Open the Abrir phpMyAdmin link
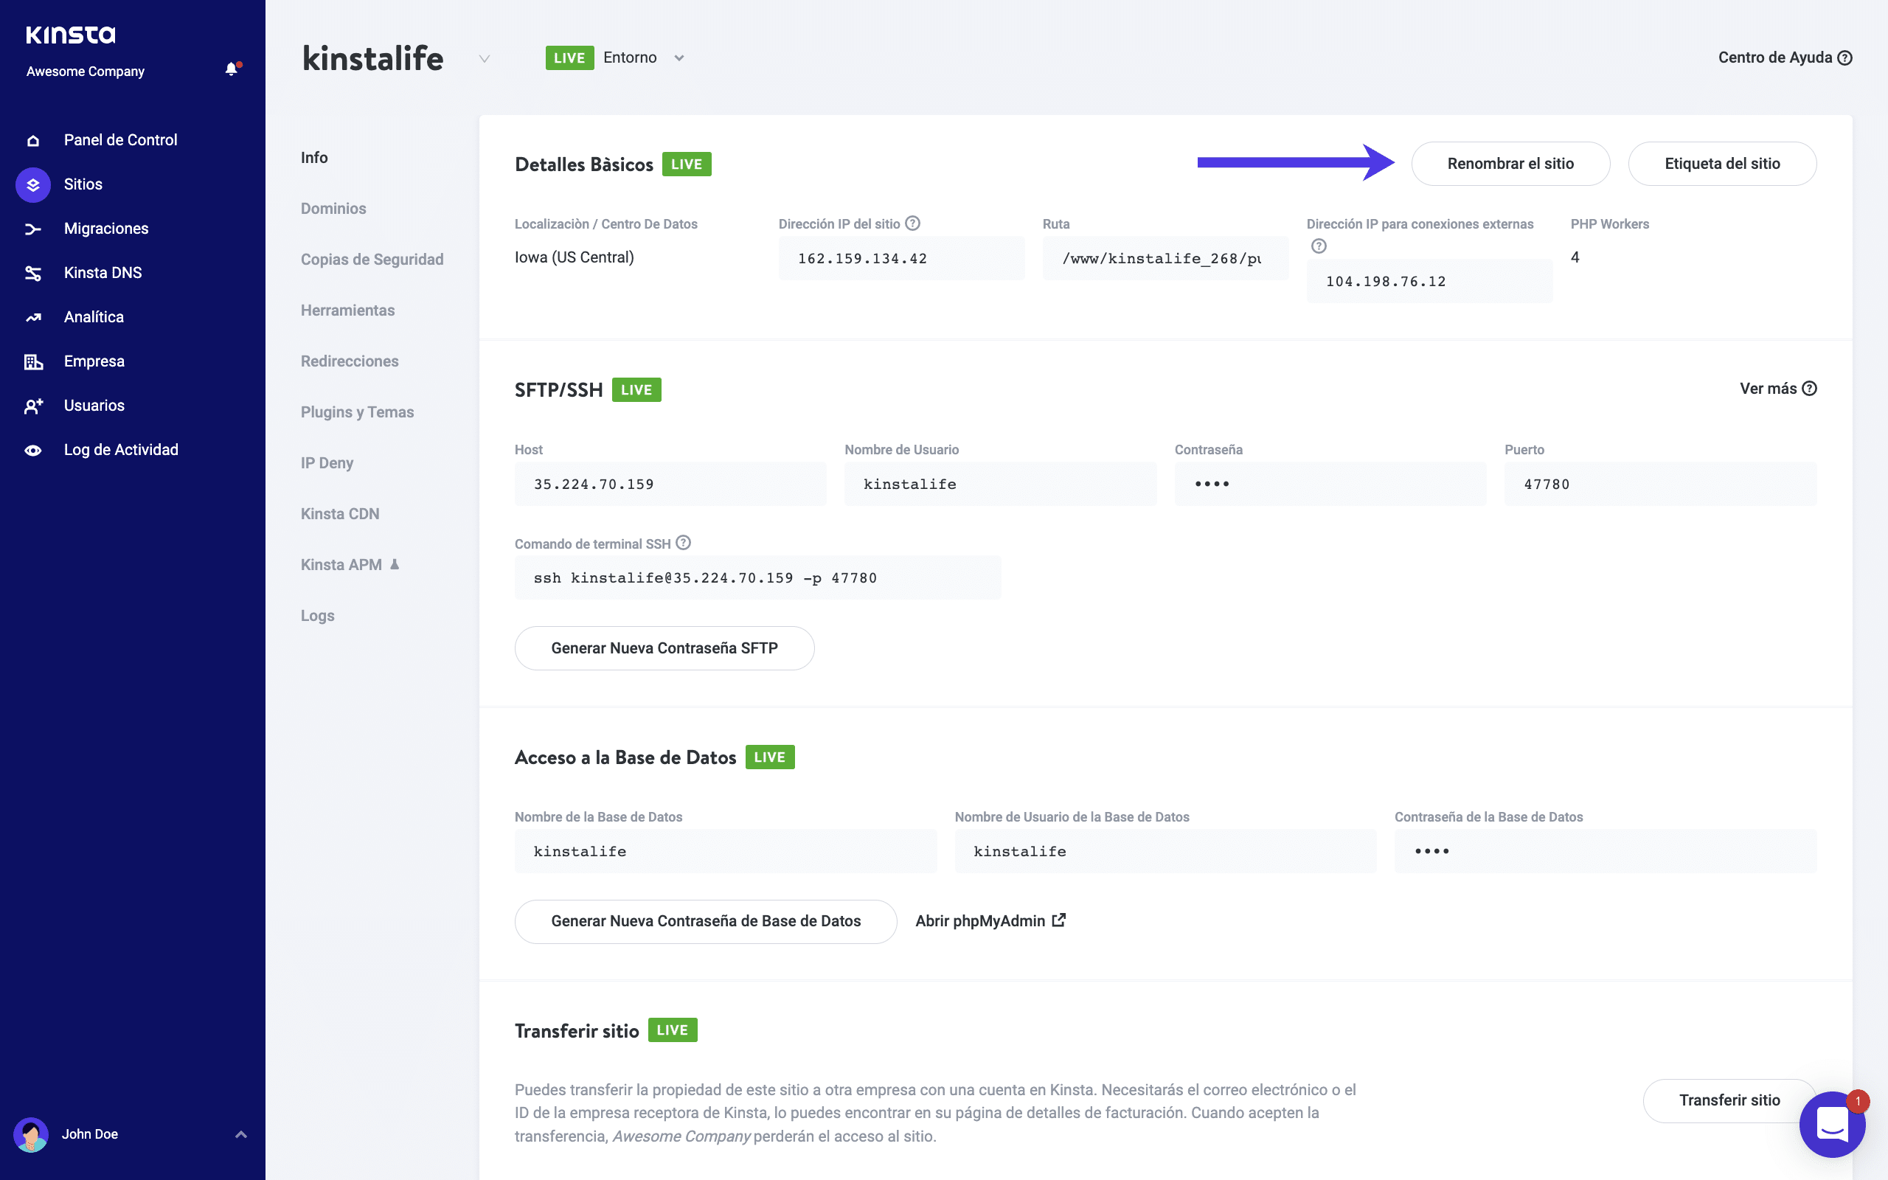Viewport: 1888px width, 1180px height. tap(989, 921)
